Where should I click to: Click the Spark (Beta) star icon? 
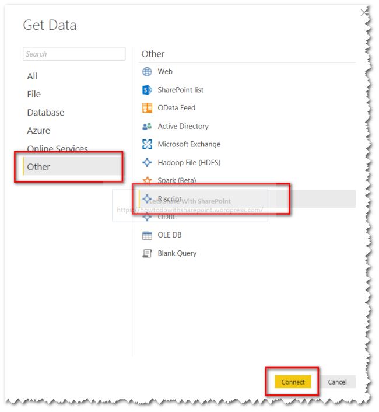tap(147, 180)
